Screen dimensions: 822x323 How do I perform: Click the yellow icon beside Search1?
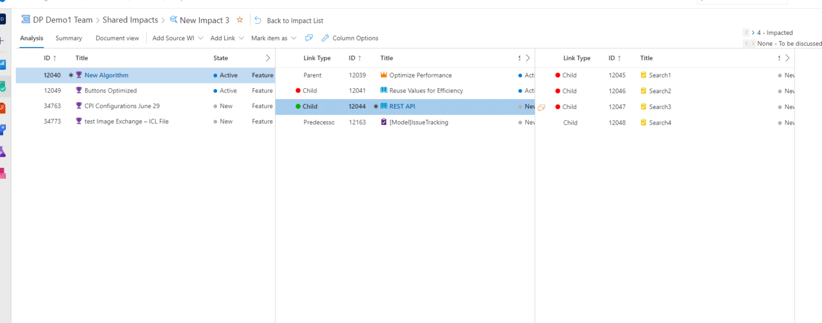[x=644, y=75]
